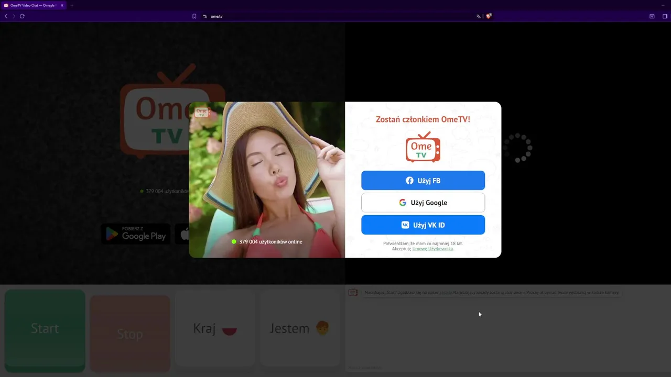Viewport: 671px width, 377px height.
Task: Sign in with the Użyj Google button
Action: tap(423, 203)
